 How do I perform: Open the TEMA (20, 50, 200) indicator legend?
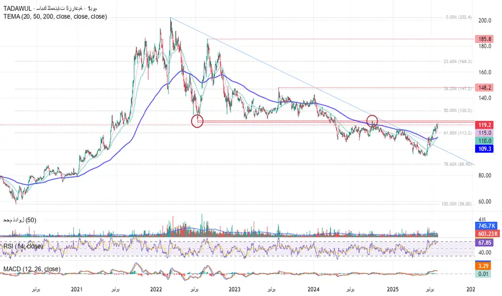click(x=55, y=17)
